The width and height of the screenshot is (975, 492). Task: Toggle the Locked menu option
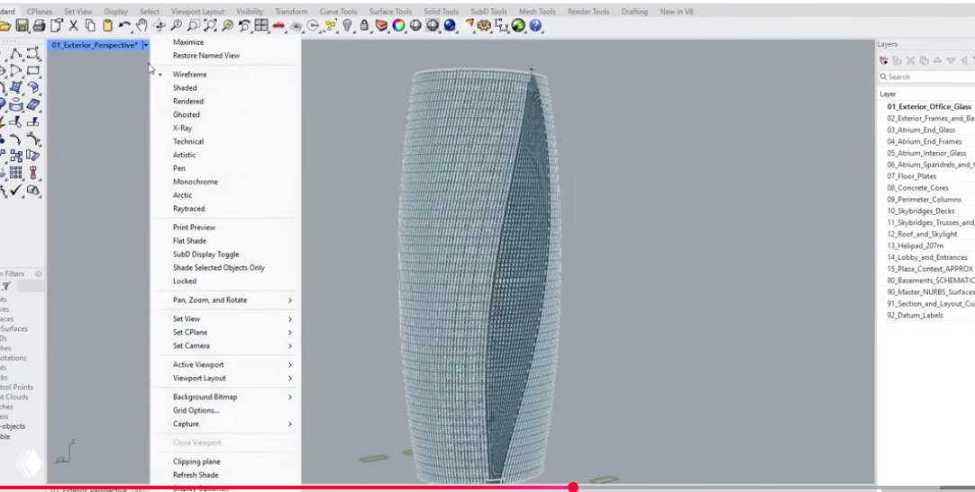click(x=184, y=281)
